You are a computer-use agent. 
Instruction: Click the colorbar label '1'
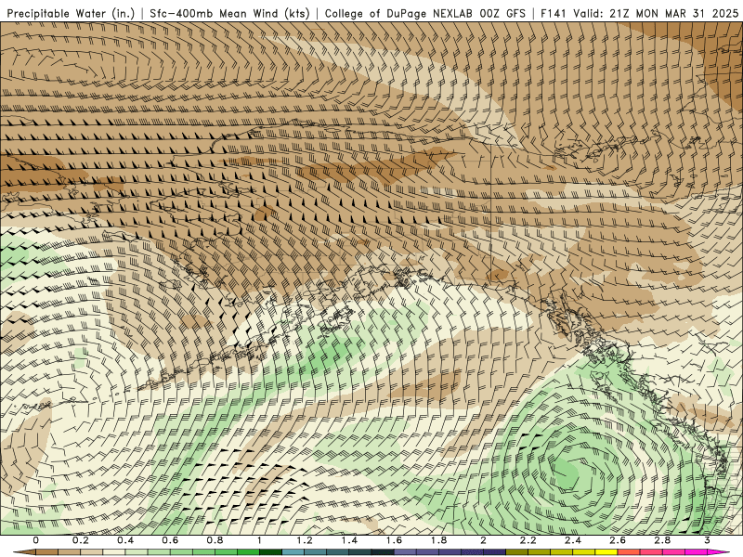[x=259, y=540]
